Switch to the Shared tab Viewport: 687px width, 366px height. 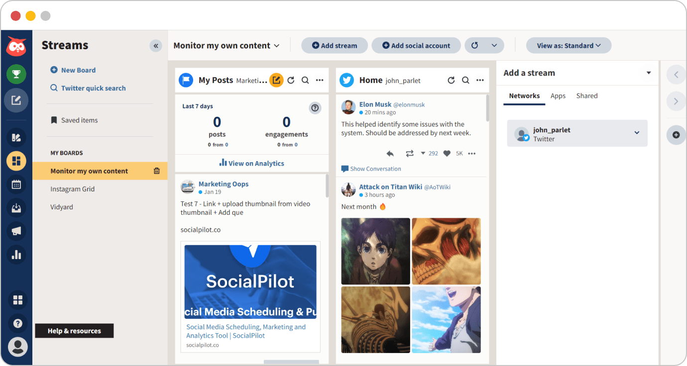586,96
